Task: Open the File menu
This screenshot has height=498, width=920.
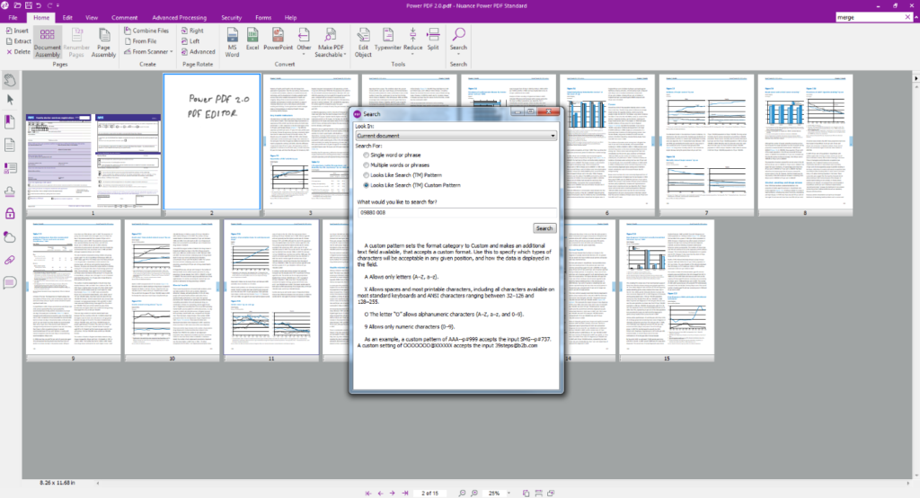Action: (x=13, y=18)
